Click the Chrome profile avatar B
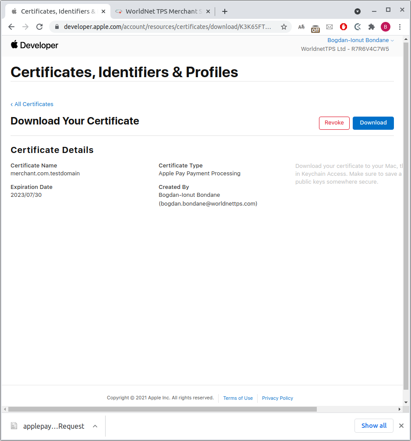The image size is (411, 441). 386,27
